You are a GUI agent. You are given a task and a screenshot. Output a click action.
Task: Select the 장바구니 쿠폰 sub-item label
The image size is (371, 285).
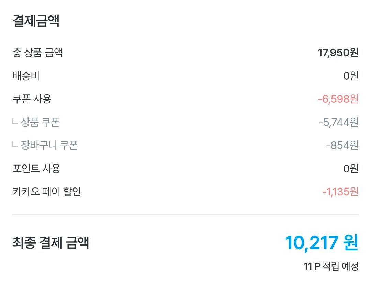[x=49, y=145]
